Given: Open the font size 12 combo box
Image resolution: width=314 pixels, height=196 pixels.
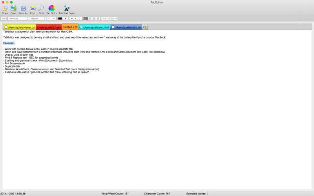Looking at the screenshot, I should (51, 18).
